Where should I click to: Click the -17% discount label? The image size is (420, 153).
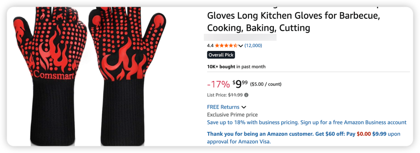pyautogui.click(x=218, y=84)
